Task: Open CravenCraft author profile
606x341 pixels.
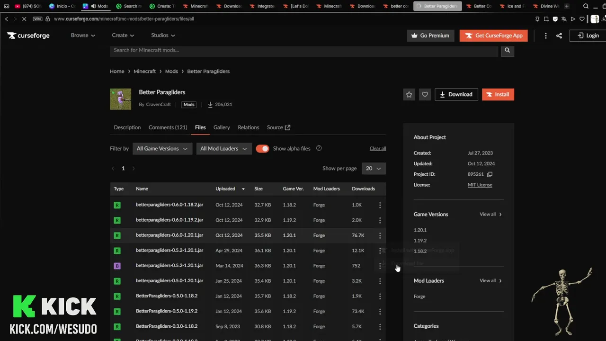Action: [158, 105]
